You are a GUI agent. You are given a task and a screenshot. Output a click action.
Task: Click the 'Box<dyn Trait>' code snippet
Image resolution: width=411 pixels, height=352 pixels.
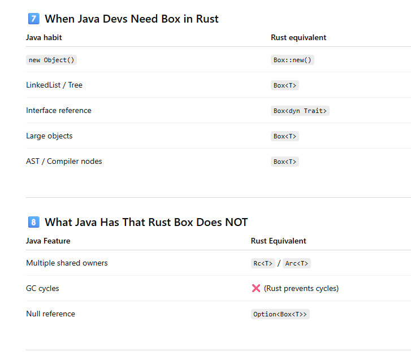pyautogui.click(x=300, y=111)
